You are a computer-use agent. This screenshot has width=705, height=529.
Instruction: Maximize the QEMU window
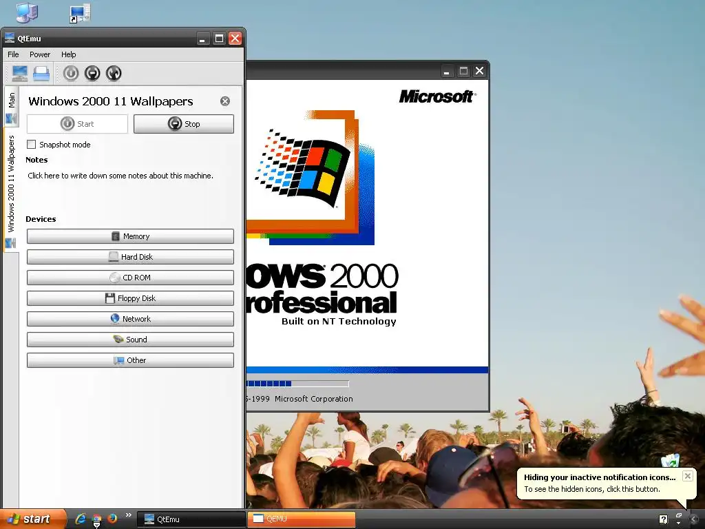coord(463,71)
